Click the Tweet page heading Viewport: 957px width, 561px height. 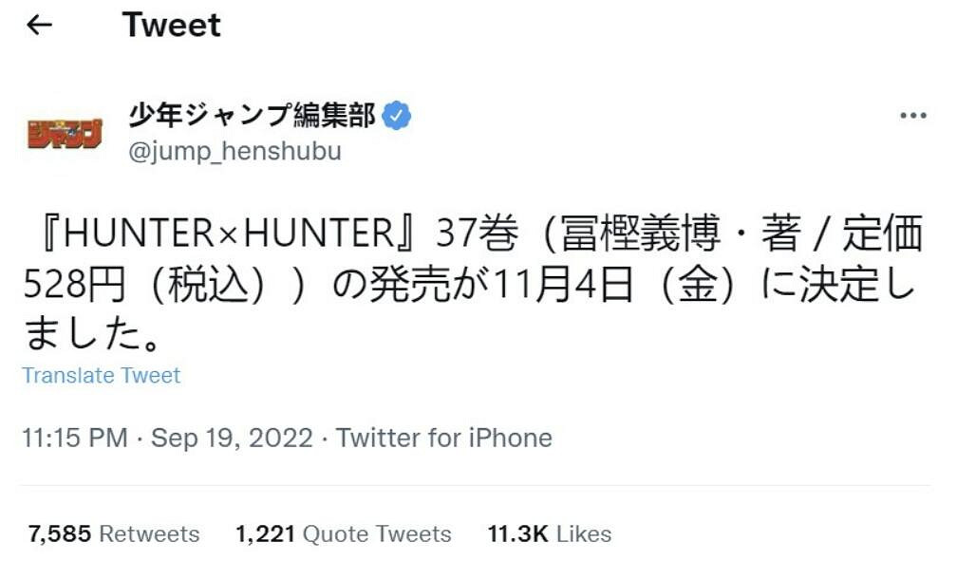(171, 26)
